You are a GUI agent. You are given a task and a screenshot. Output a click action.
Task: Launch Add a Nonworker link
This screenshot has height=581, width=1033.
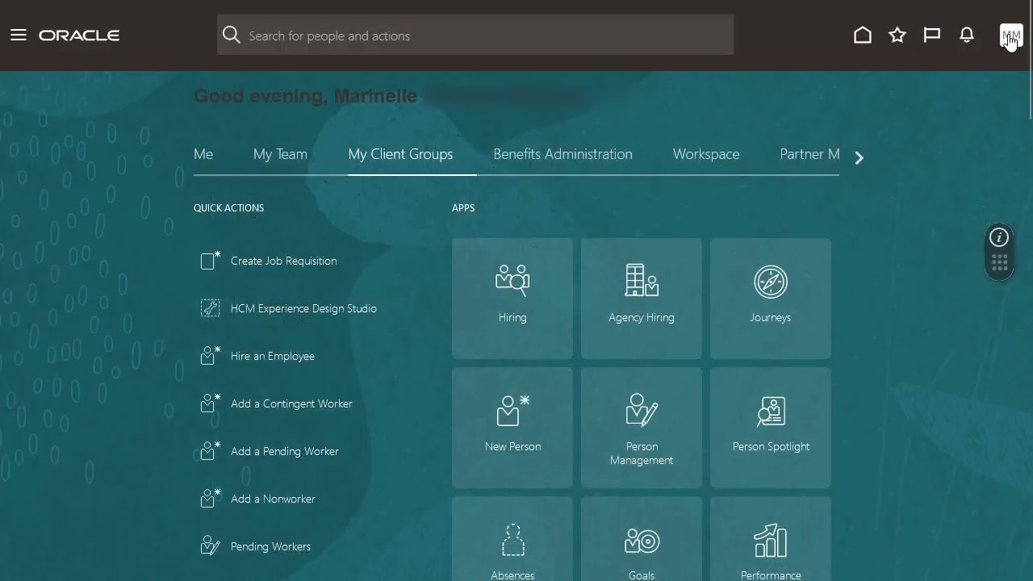click(x=273, y=499)
